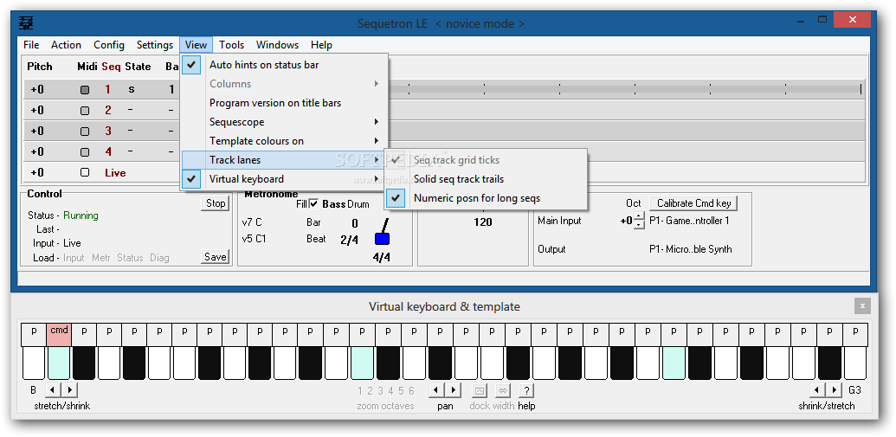The image size is (896, 437).
Task: Open the Help menu
Action: click(321, 44)
